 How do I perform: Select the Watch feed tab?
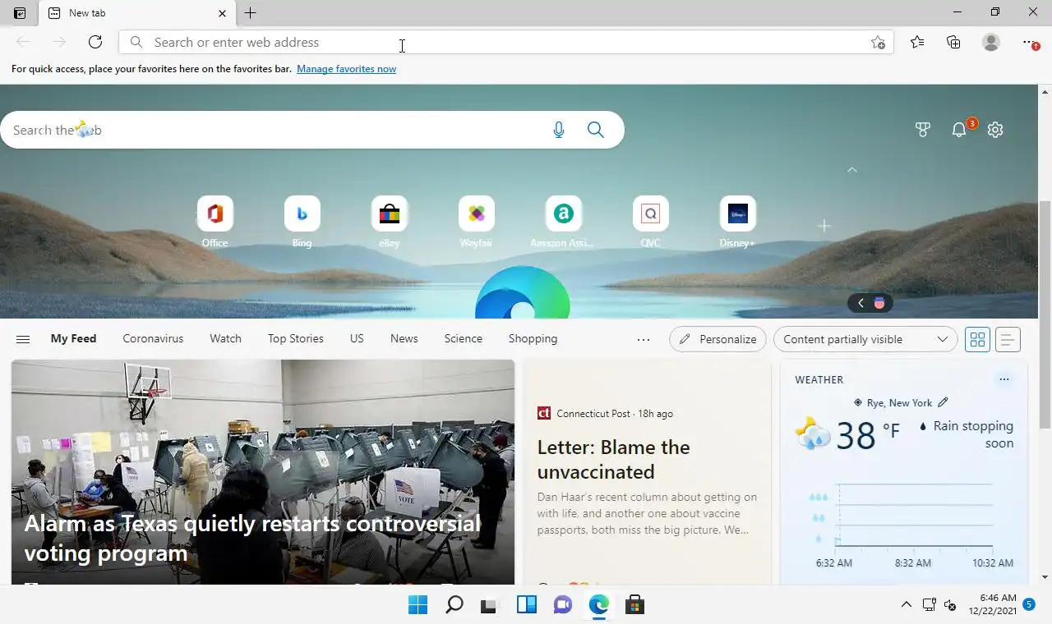point(225,338)
